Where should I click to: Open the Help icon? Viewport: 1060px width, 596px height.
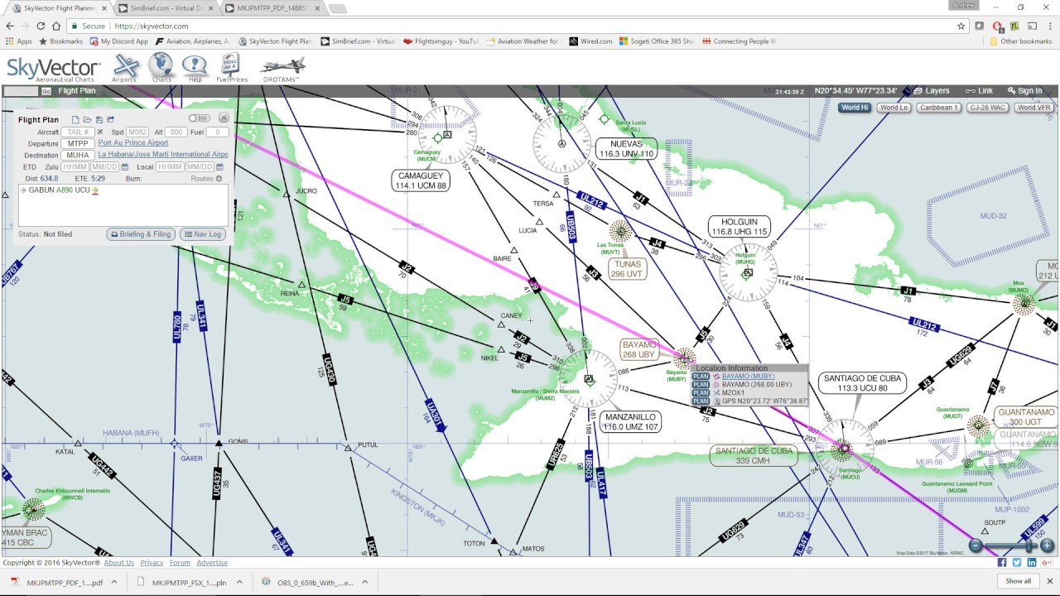195,66
